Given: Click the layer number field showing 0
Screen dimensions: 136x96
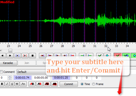Looking at the screenshot, I should [x=3, y=78].
